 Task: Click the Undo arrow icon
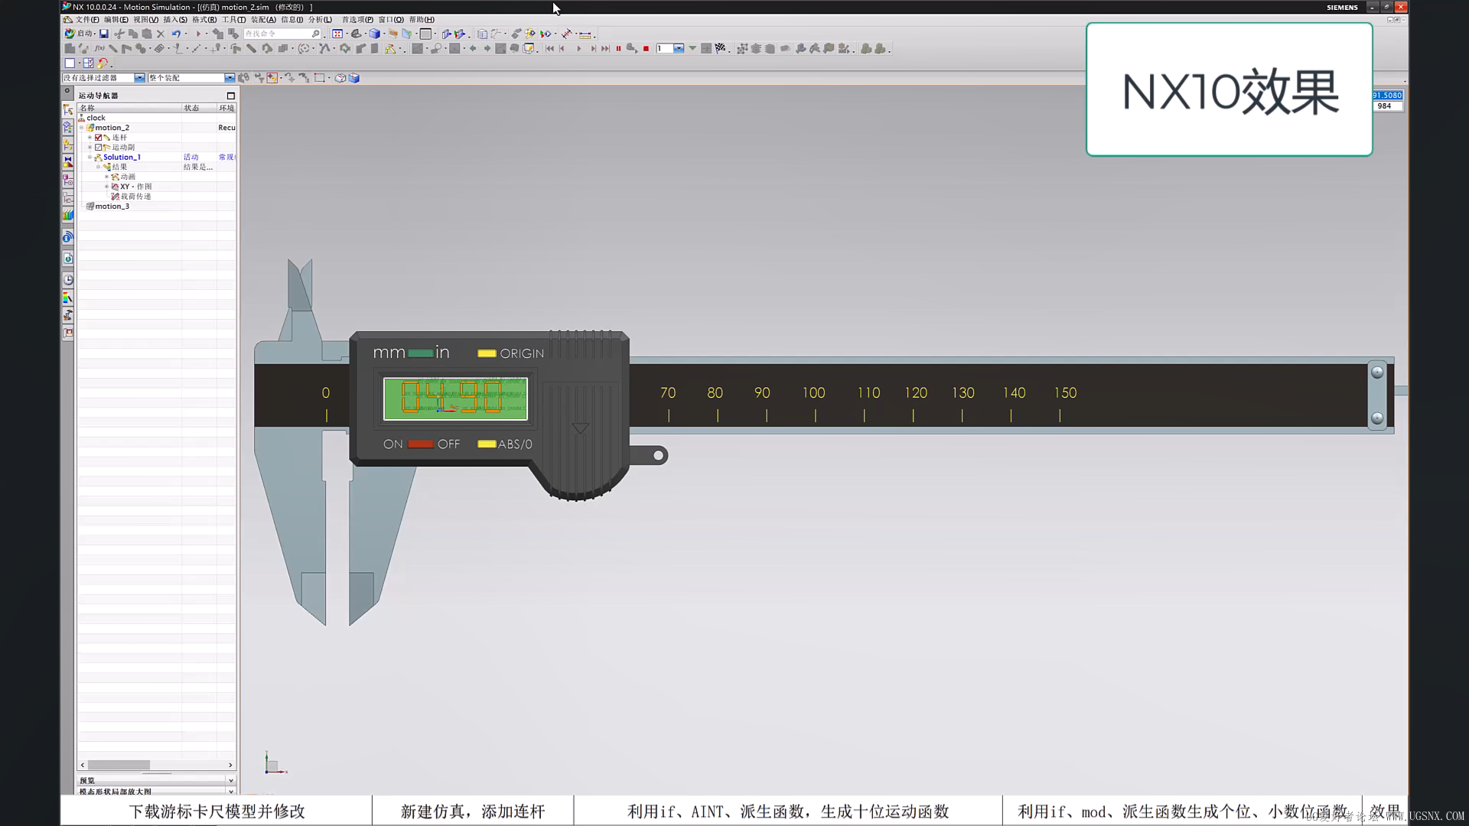[176, 34]
